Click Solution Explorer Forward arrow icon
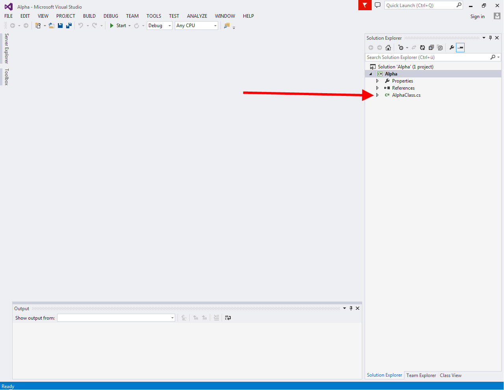Viewport: 504px width, 390px height. (380, 48)
